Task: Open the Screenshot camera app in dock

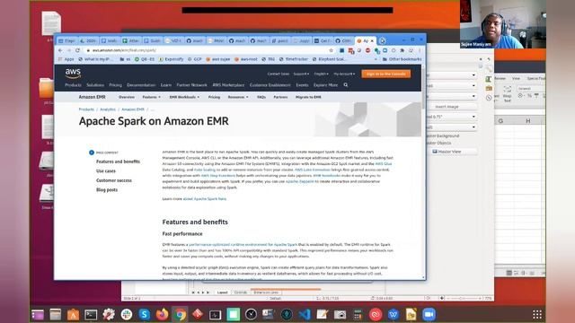Action: pos(340,314)
